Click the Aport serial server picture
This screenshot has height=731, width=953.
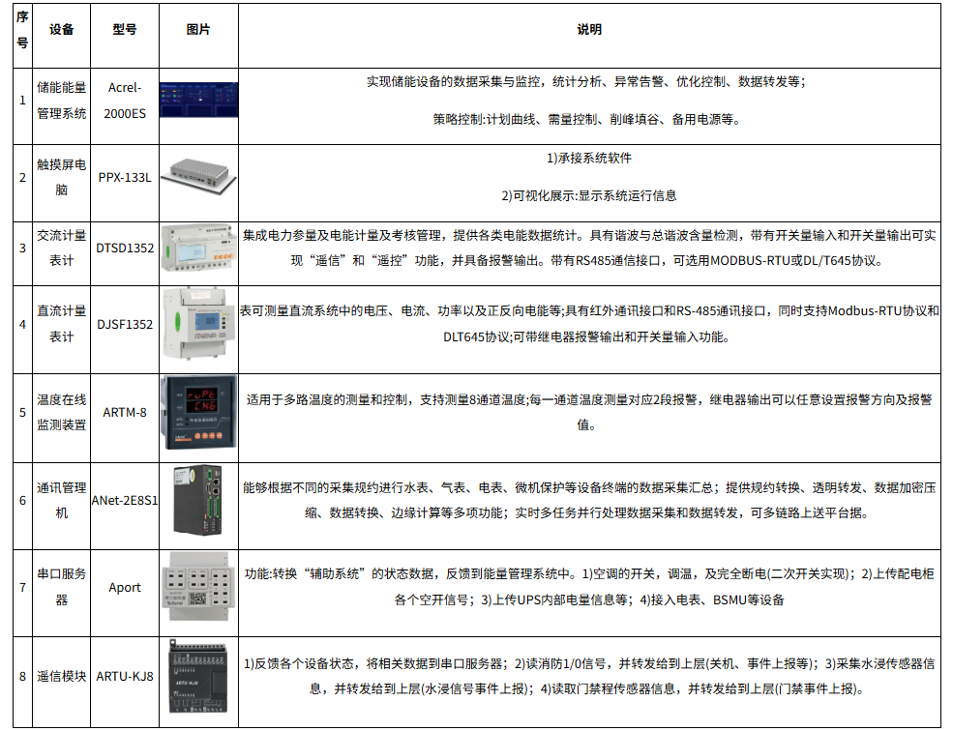(198, 587)
